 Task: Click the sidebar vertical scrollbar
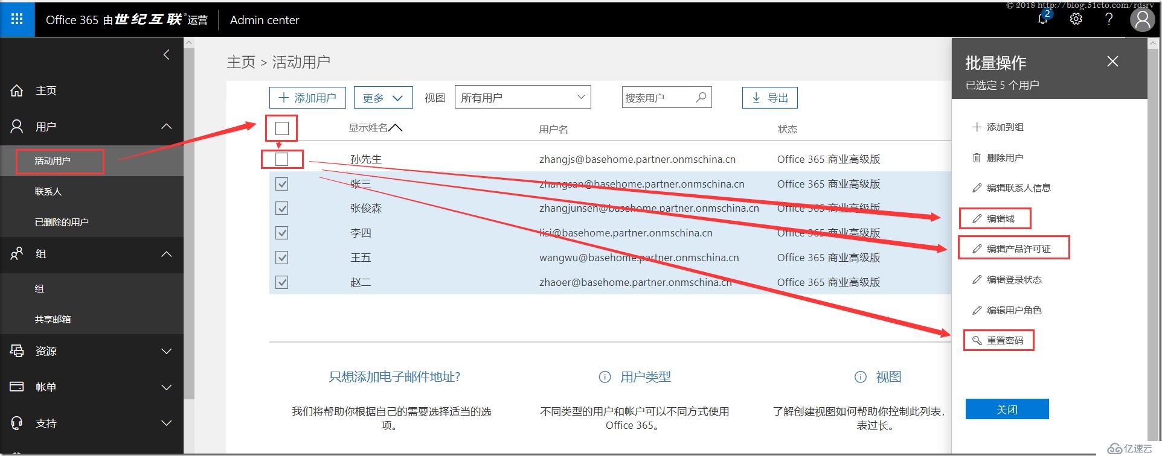pyautogui.click(x=189, y=223)
